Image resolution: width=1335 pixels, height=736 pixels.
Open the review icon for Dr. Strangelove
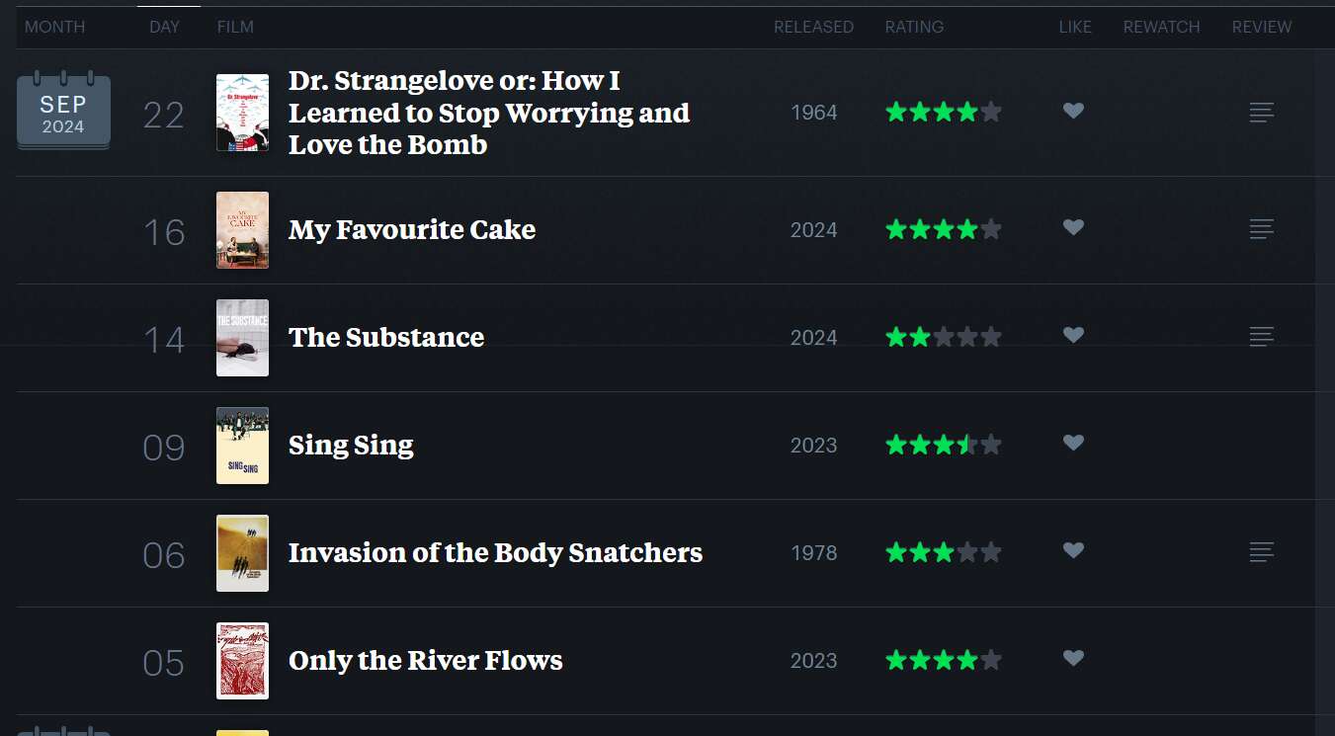coord(1261,113)
